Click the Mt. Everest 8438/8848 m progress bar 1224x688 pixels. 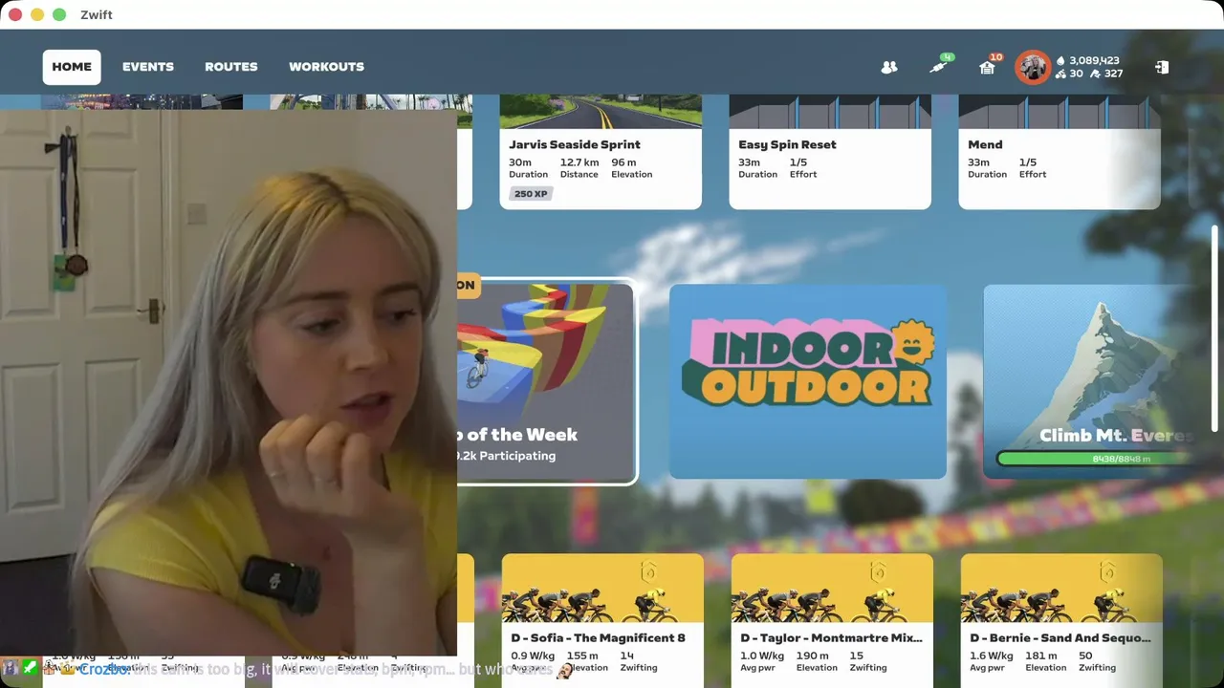coord(1096,459)
